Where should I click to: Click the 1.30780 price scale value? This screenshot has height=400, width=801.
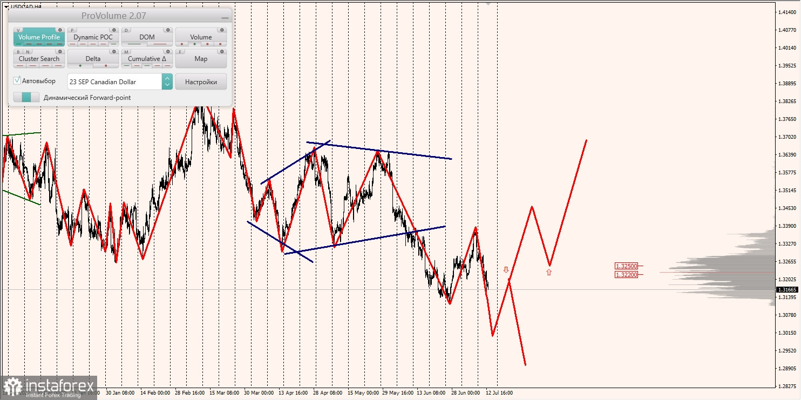point(786,315)
